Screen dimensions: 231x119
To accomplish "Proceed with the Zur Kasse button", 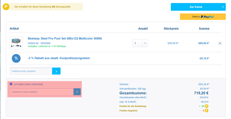I will click(x=198, y=7).
